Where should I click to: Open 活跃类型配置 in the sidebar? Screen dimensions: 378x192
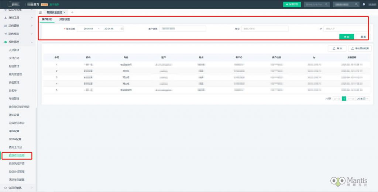click(x=17, y=180)
